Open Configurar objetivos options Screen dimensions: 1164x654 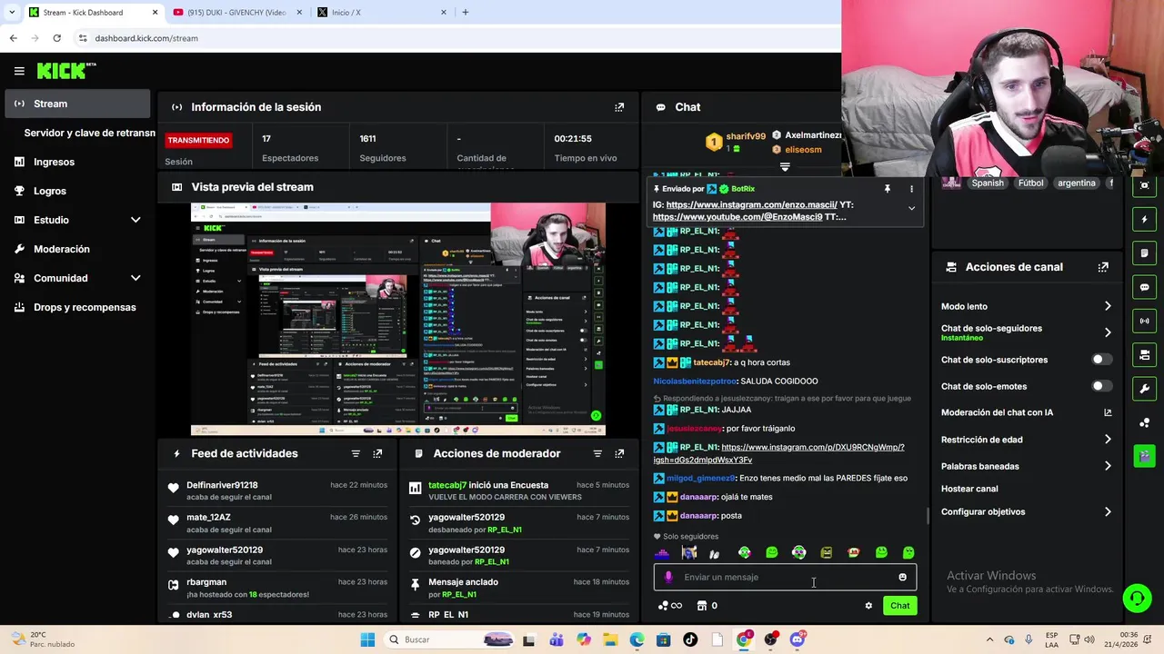1026,511
